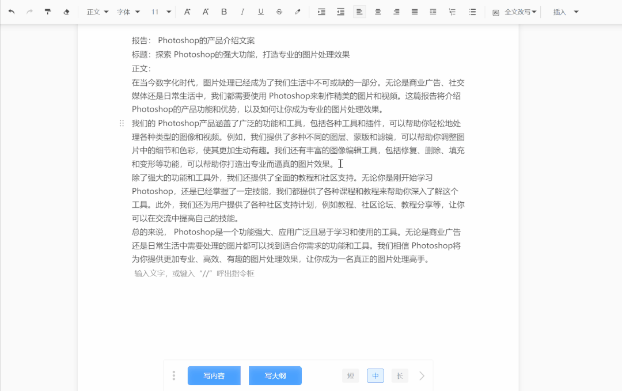622x391 pixels.
Task: Click the placeholder line 输入文字，或键入
Action: coord(195,273)
